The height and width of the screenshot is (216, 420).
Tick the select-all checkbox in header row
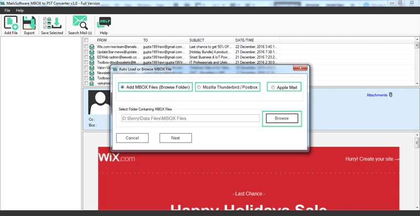(x=86, y=40)
